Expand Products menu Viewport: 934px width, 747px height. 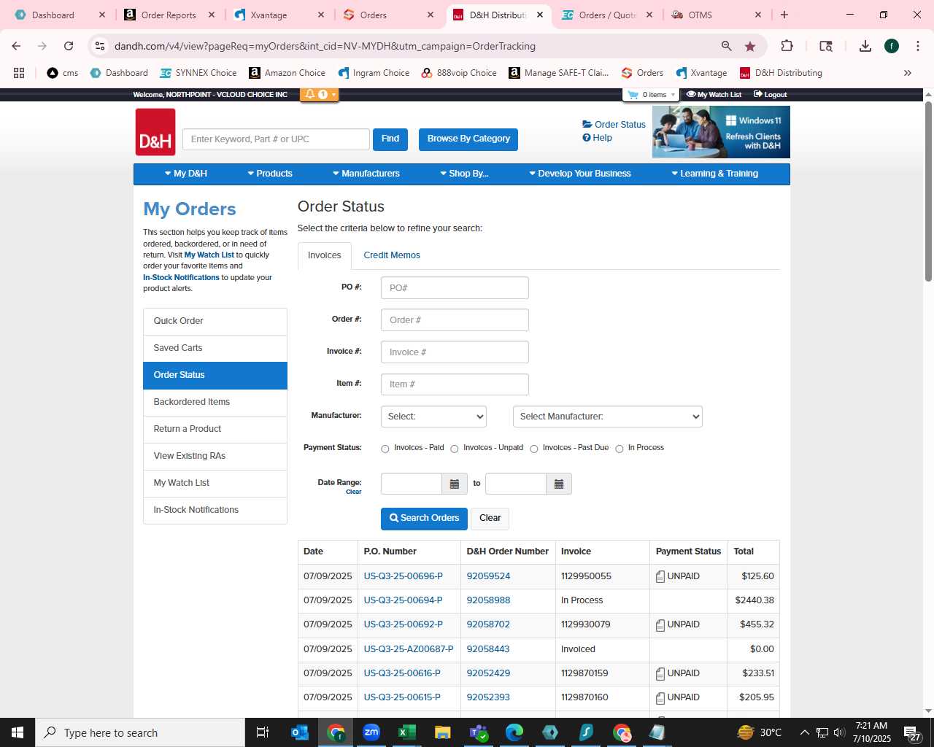pyautogui.click(x=270, y=174)
